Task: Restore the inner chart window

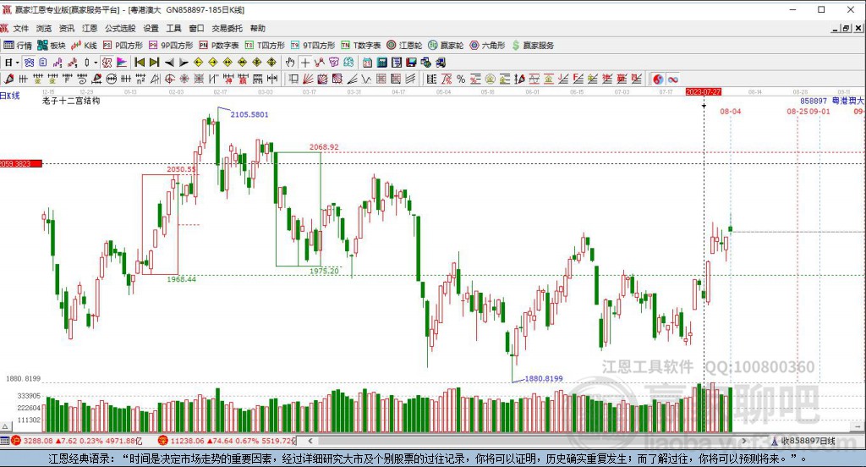Action: (x=846, y=28)
